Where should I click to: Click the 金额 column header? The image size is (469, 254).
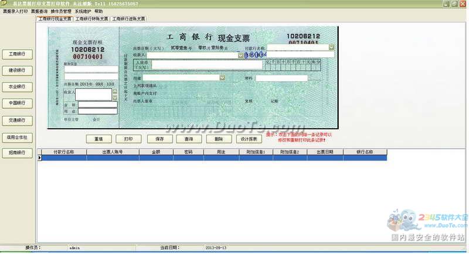[x=156, y=152]
